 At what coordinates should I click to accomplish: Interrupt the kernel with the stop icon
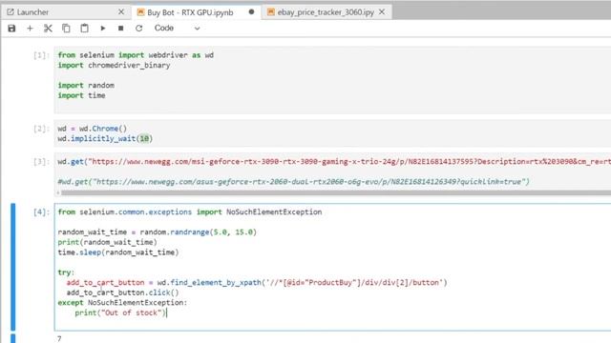click(121, 28)
